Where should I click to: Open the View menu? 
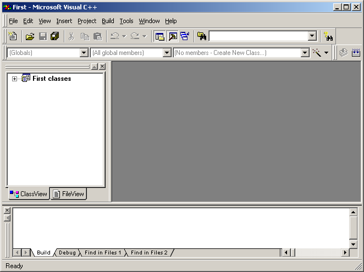coord(45,21)
